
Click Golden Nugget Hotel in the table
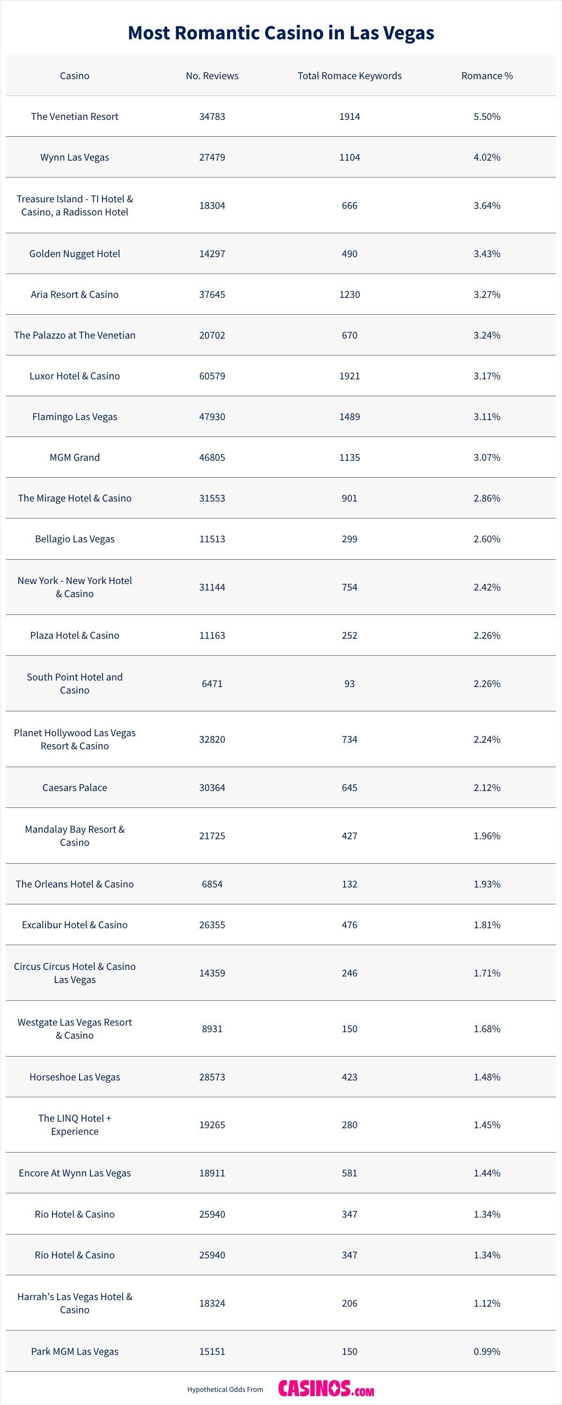pyautogui.click(x=75, y=254)
